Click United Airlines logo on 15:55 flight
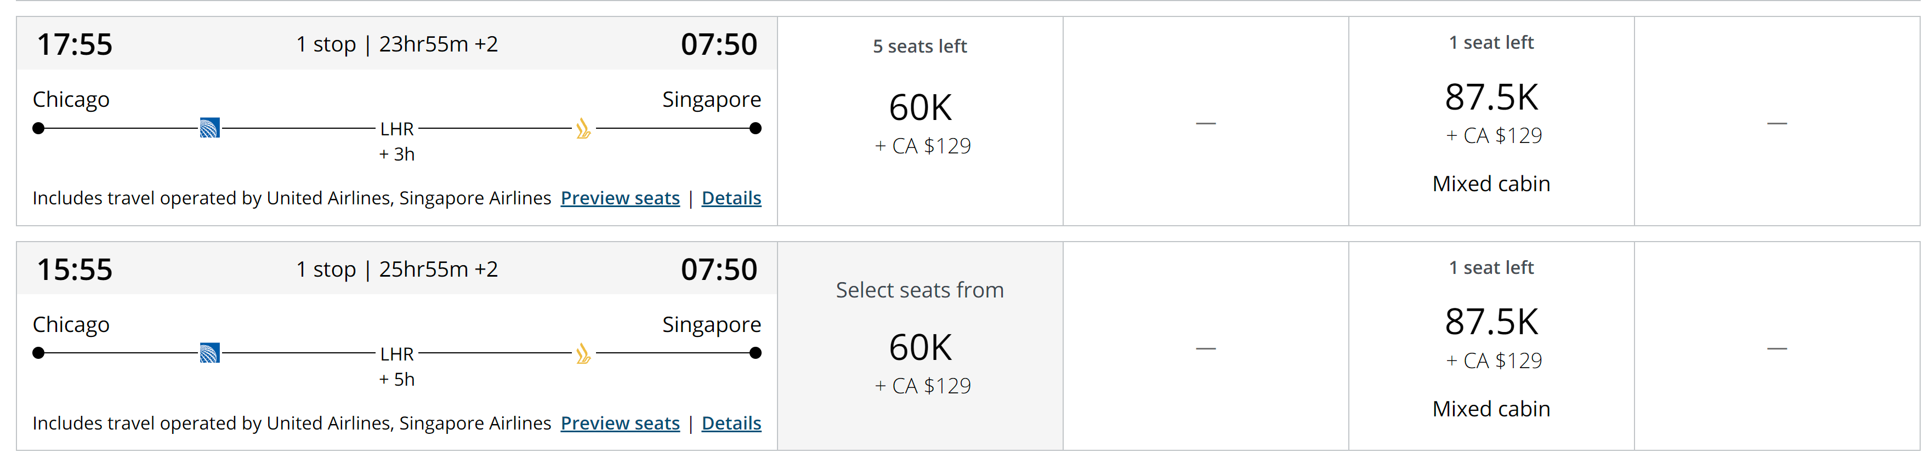The width and height of the screenshot is (1924, 458). point(210,353)
